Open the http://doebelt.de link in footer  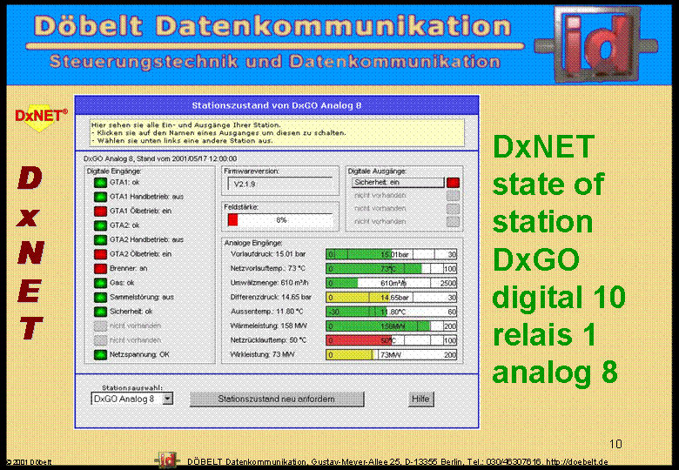577,462
